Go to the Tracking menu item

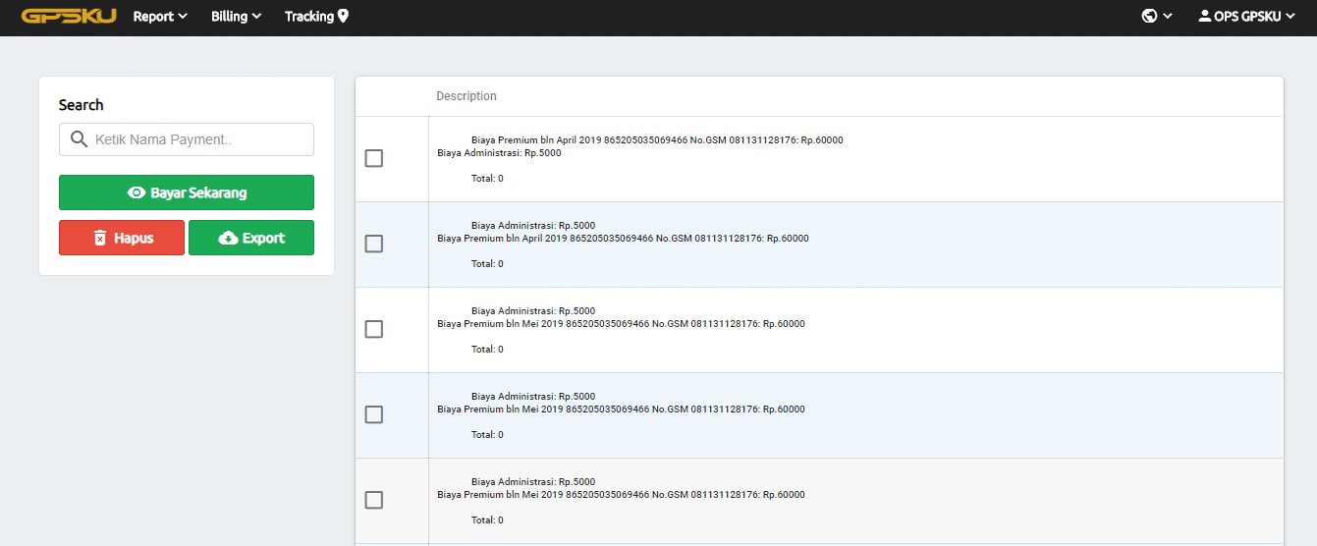click(308, 17)
